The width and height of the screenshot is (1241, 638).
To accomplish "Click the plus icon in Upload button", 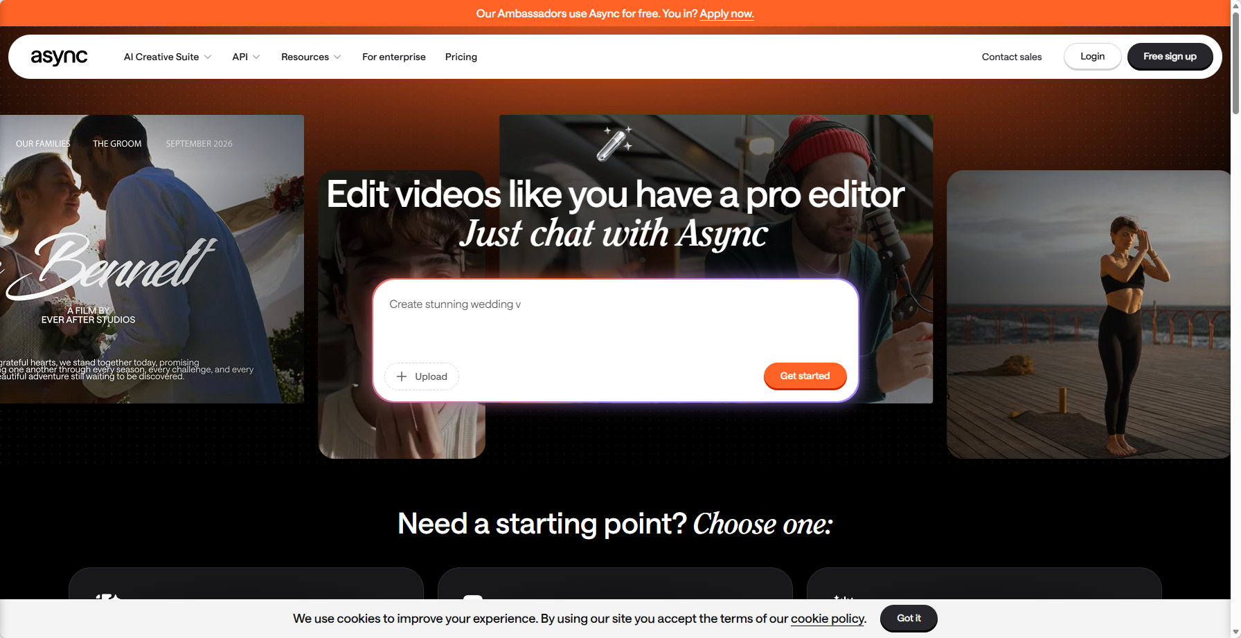I will click(402, 376).
